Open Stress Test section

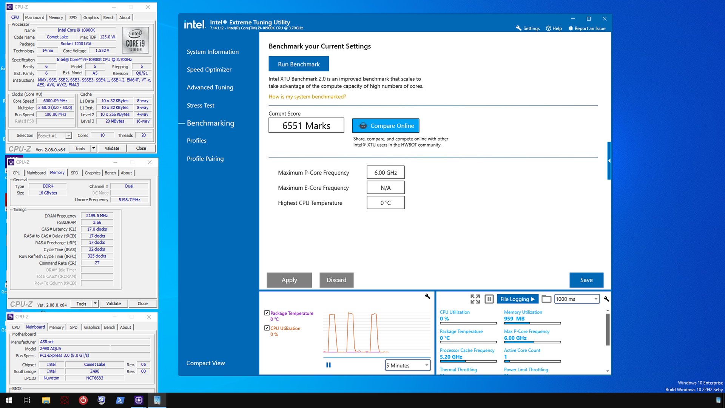201,105
